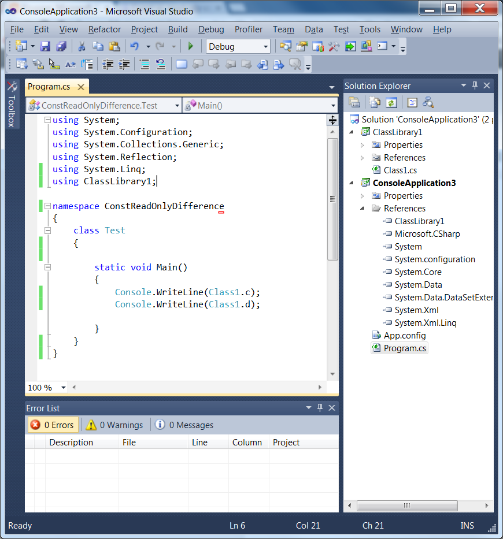Click the editor vertical scrollbar thumb

(x=332, y=199)
